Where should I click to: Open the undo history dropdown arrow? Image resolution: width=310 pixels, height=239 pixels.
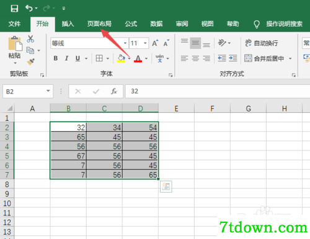click(x=37, y=8)
